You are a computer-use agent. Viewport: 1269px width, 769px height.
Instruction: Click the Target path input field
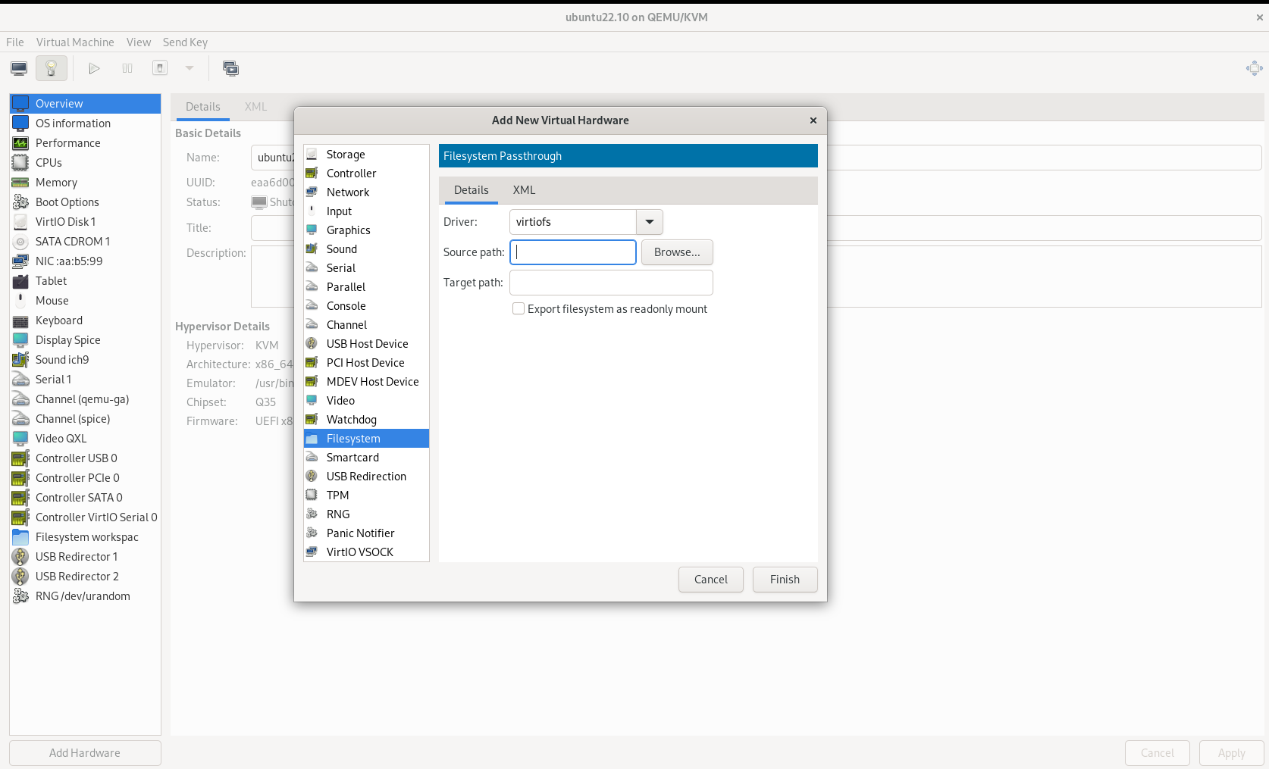611,283
